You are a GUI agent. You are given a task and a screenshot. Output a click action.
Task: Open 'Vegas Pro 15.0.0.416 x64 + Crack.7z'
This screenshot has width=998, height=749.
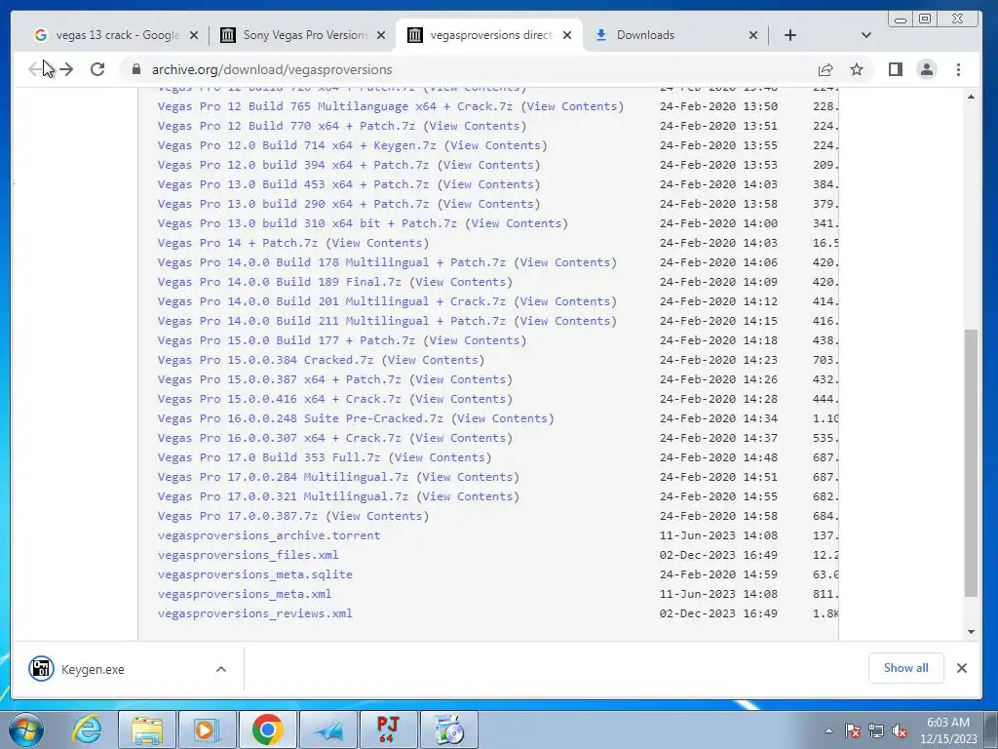pyautogui.click(x=279, y=399)
